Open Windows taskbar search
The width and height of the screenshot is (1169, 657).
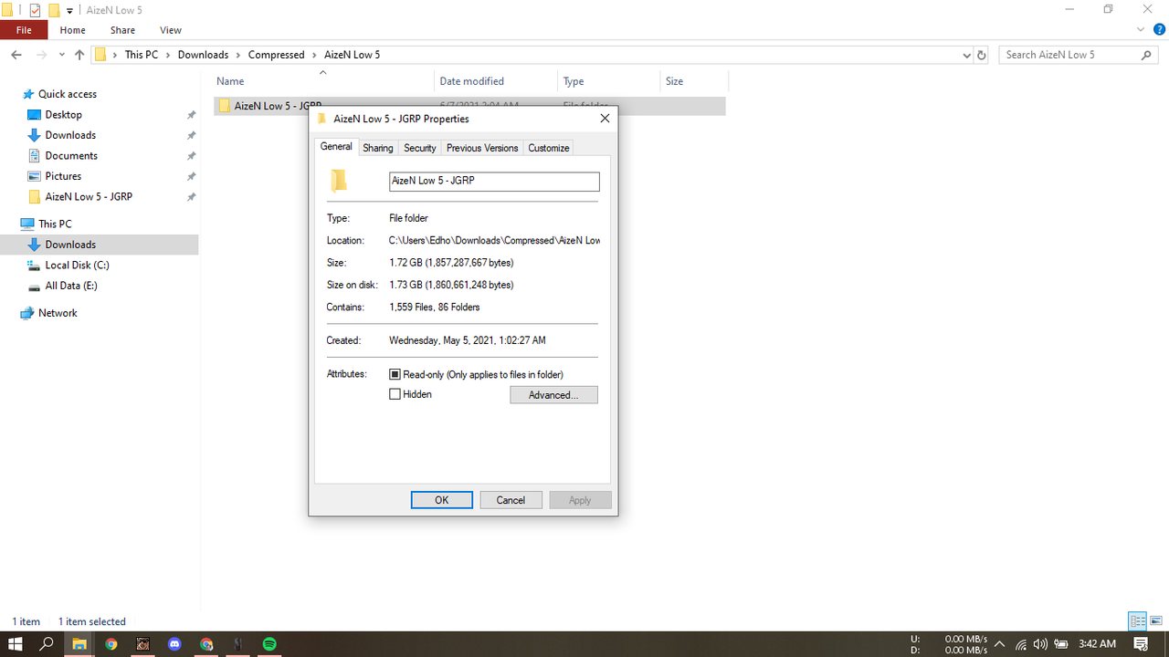coord(47,644)
